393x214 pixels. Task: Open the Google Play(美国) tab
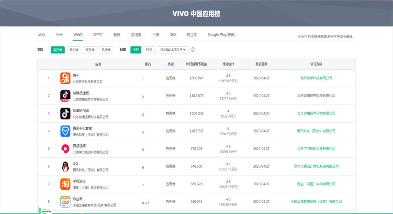[222, 35]
